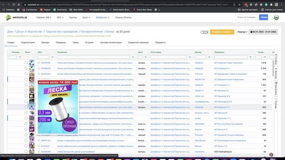This screenshot has width=285, height=160.
Task: Bookmark page with the star icon
Action: [x=240, y=4]
